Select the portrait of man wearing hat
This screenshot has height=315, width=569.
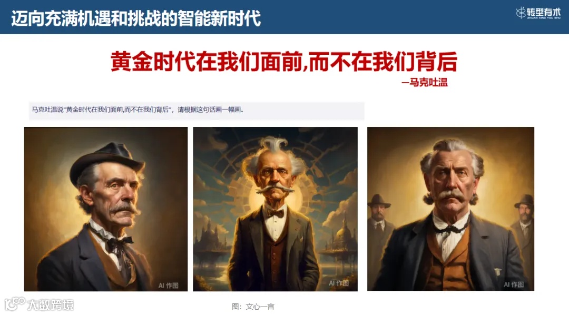point(106,209)
